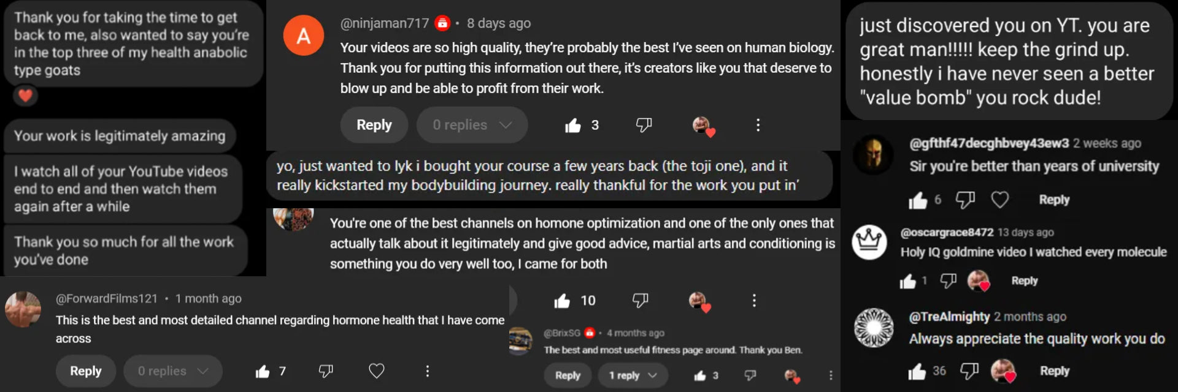Reply to the @TreAlmighty comment
Screen dimensions: 1178x392
pos(1055,371)
